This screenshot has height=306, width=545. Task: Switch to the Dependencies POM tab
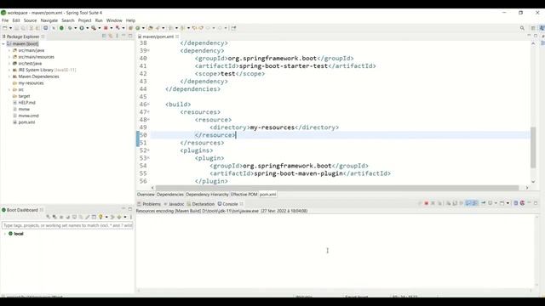tap(170, 195)
